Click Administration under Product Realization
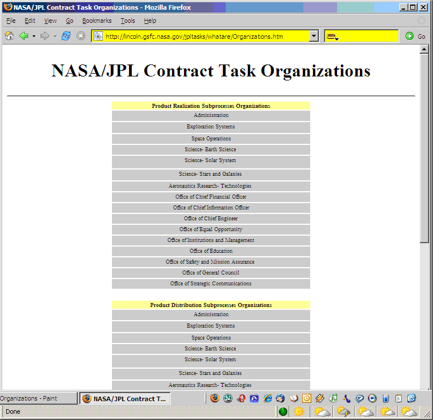433x420 pixels. point(211,115)
